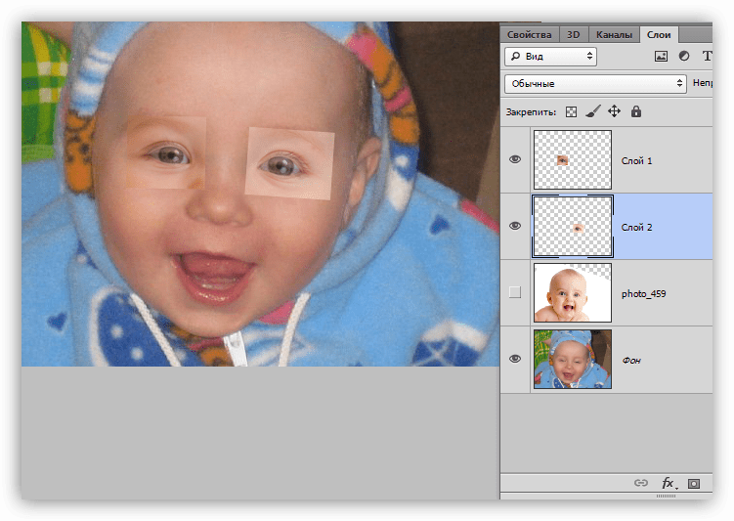Lock transparent pixels icon
734x521 pixels.
(571, 111)
